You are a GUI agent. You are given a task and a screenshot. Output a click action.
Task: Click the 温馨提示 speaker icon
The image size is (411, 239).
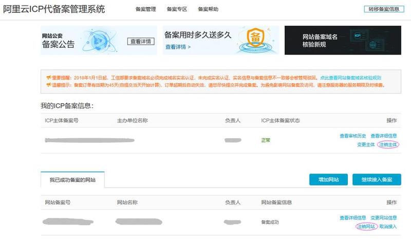coord(48,85)
